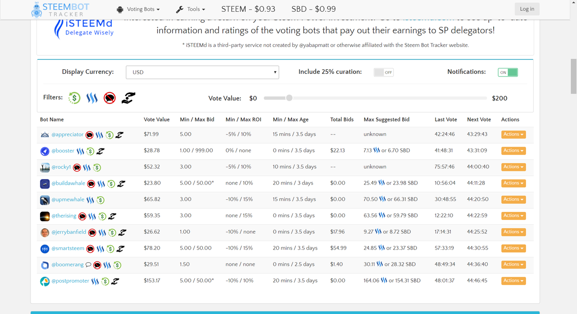
Task: Click the hand payout icon beside @smartsteem
Action: tap(120, 249)
